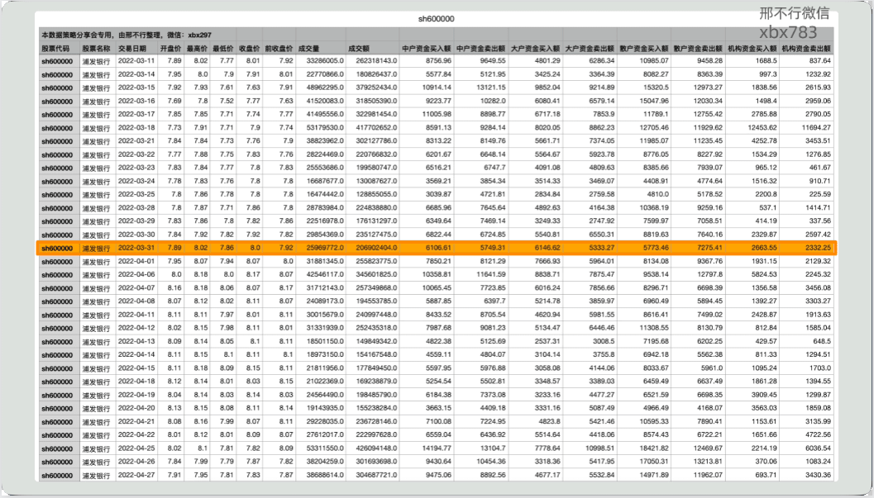
Task: Select the date cell 2022-04-25
Action: coord(136,448)
